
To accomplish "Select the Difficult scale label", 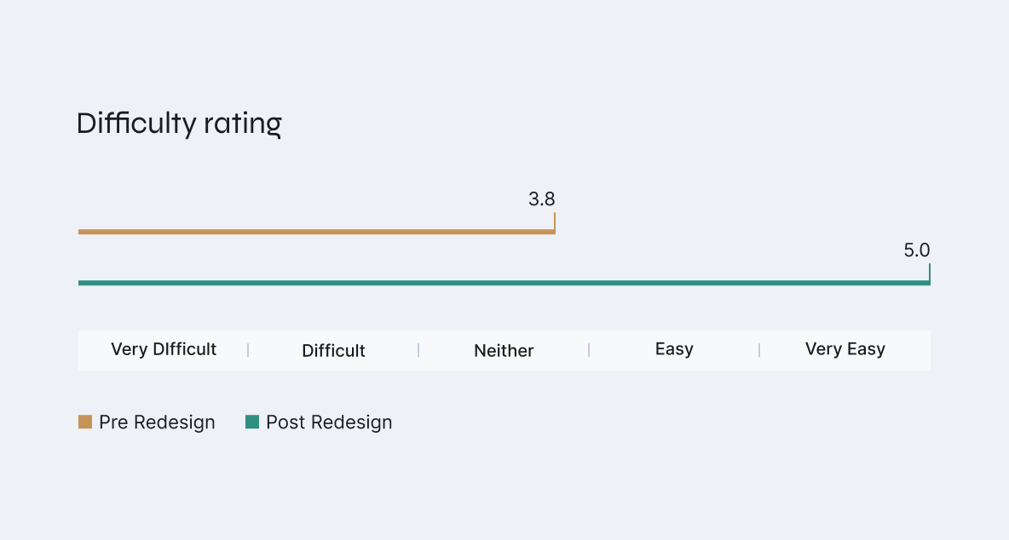I will [333, 350].
